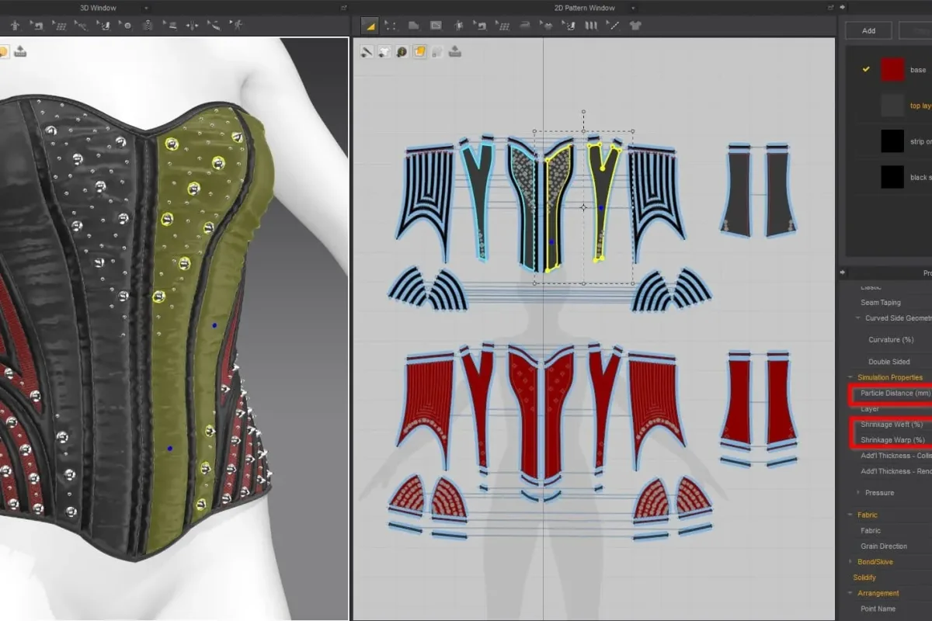Open the 2D Pattern Window title dropdown
This screenshot has height=621, width=932.
pyautogui.click(x=633, y=8)
